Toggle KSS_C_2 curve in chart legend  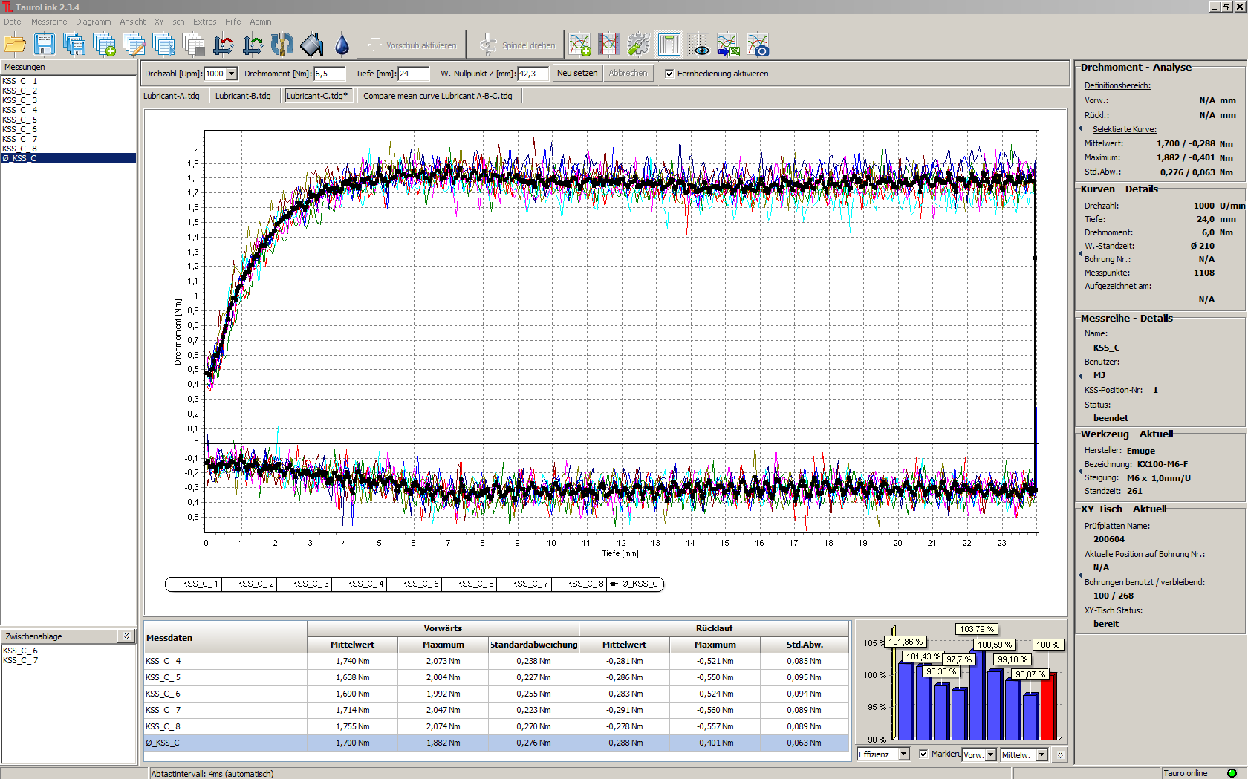click(x=249, y=584)
